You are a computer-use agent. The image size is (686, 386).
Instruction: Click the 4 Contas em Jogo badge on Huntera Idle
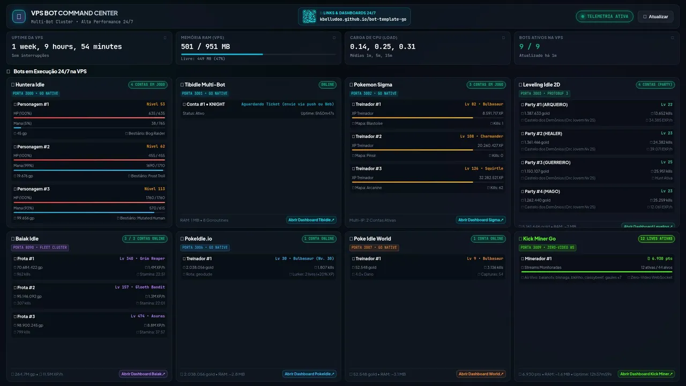148,85
